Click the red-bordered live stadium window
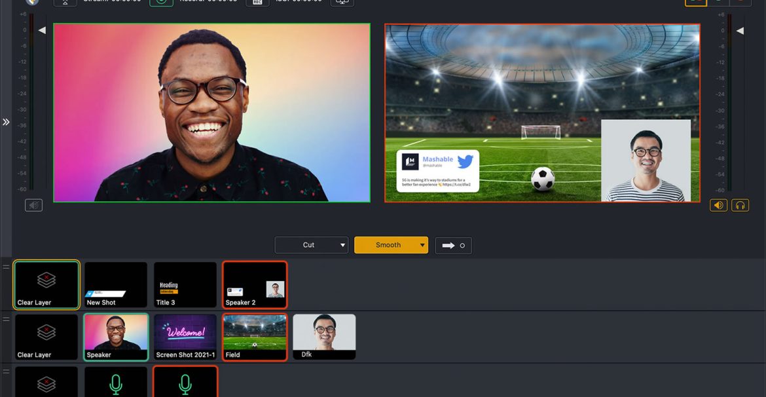Screen dimensions: 766x397 pos(542,113)
